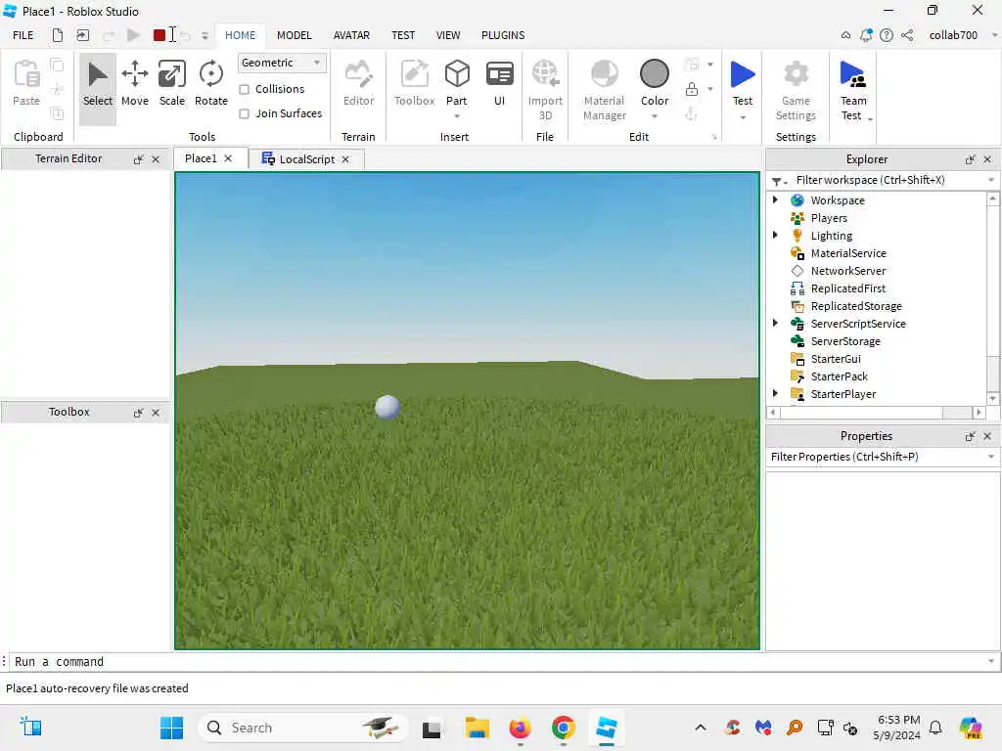This screenshot has height=751, width=1002.
Task: Open the Part dropdown arrow
Action: pos(457,116)
